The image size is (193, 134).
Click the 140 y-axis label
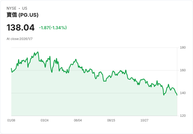183,93
